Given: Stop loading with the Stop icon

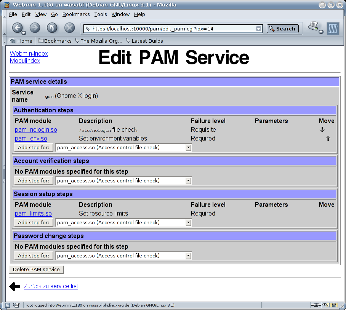Looking at the screenshot, I should point(69,28).
